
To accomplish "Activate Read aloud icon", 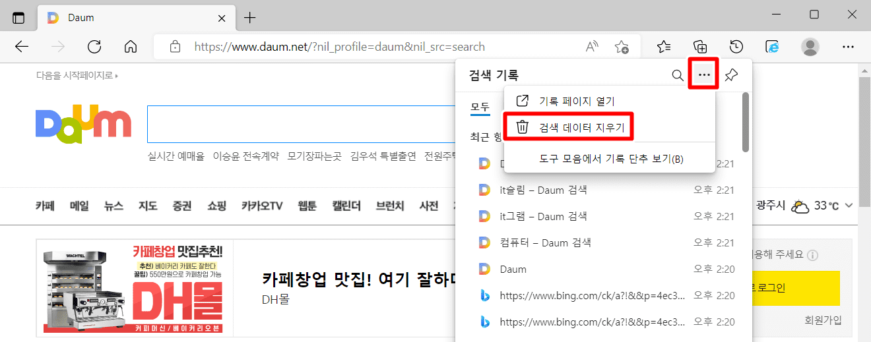I will (x=592, y=47).
